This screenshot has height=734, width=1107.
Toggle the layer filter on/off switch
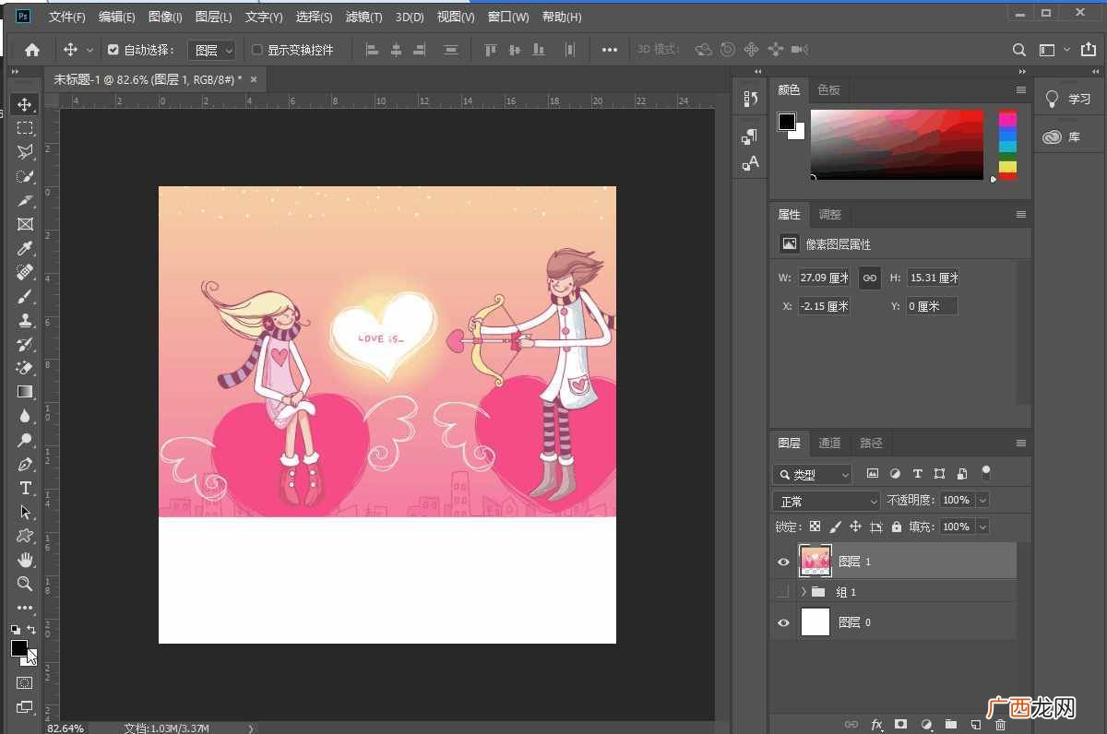pyautogui.click(x=986, y=473)
